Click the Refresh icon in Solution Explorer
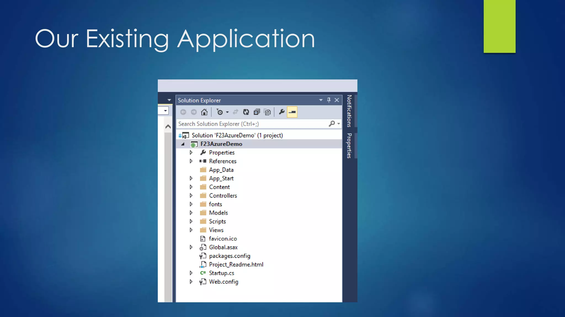Viewport: 565px width, 317px height. (x=246, y=112)
